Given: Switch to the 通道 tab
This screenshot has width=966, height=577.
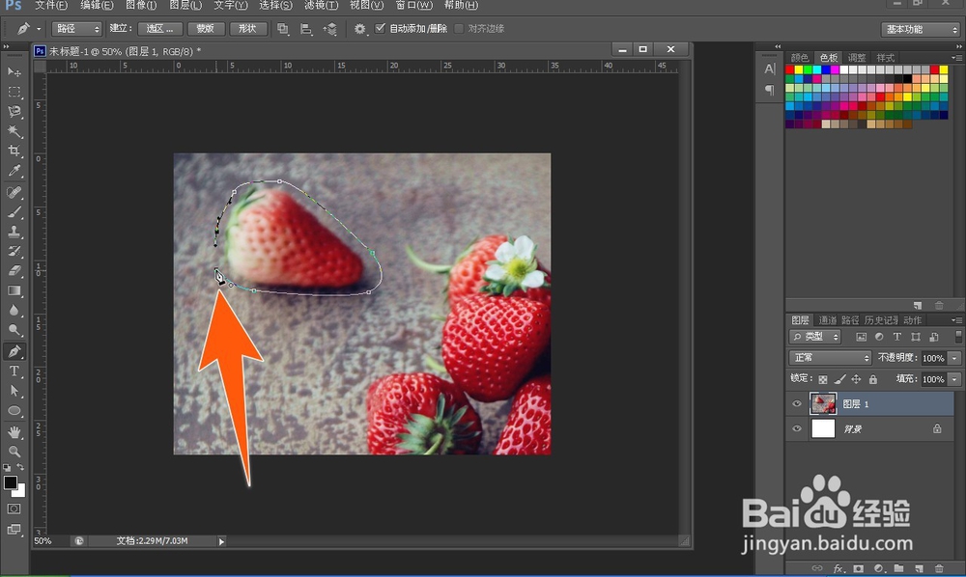Looking at the screenshot, I should (828, 320).
